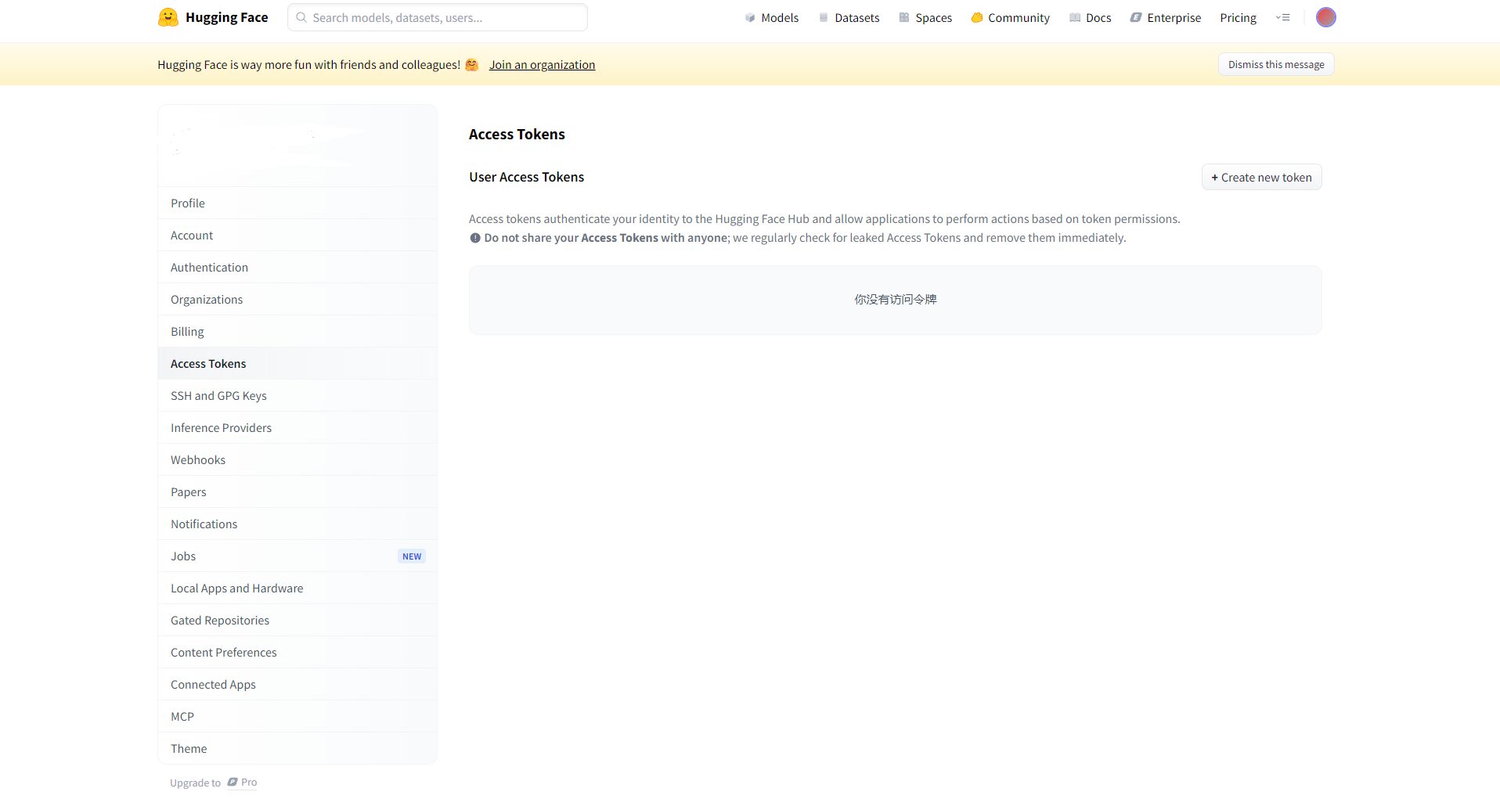Open Pricing page from navbar
Screen dimensions: 1500x799
1238,17
